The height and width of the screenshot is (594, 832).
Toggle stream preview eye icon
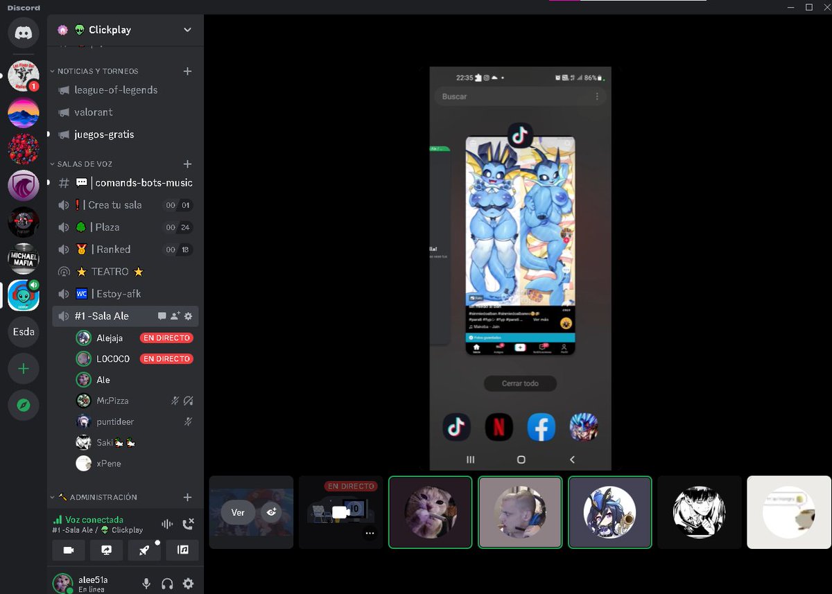click(x=271, y=512)
